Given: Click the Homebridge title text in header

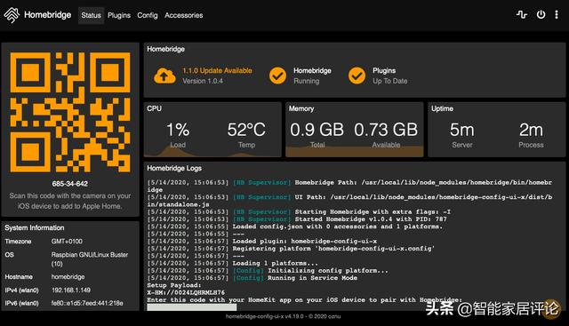Looking at the screenshot, I should [x=47, y=15].
